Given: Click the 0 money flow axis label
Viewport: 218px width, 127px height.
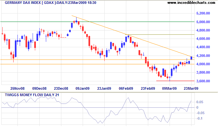Looking at the screenshot, I should tap(197, 107).
